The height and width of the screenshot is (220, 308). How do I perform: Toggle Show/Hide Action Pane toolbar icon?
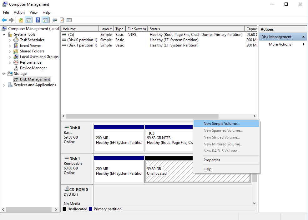[x=45, y=20]
